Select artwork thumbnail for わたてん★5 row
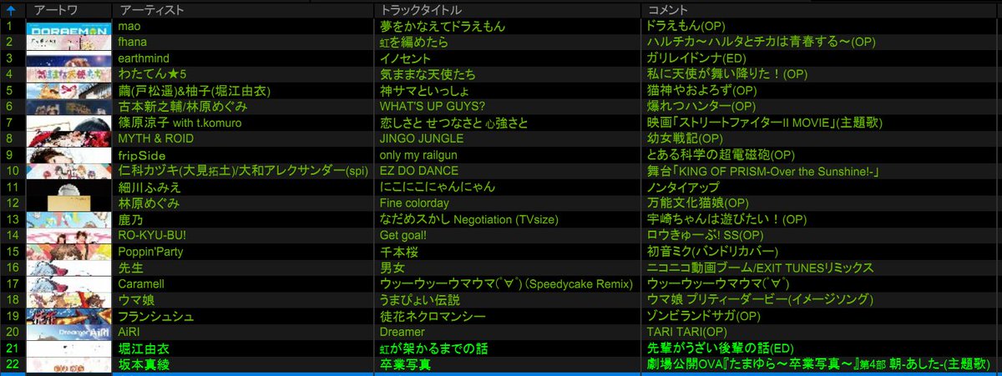This screenshot has height=376, width=1002. click(70, 75)
